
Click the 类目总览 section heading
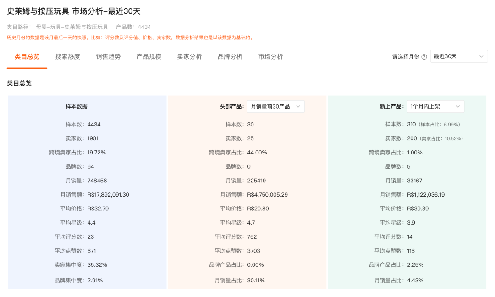click(19, 83)
